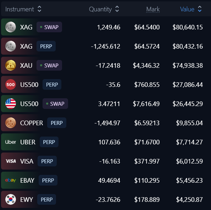Click the value $27,086.44
The height and width of the screenshot is (210, 211).
click(188, 85)
